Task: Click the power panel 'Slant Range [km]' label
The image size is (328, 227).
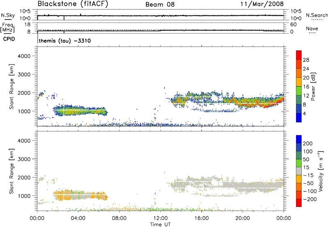Action: (x=11, y=86)
